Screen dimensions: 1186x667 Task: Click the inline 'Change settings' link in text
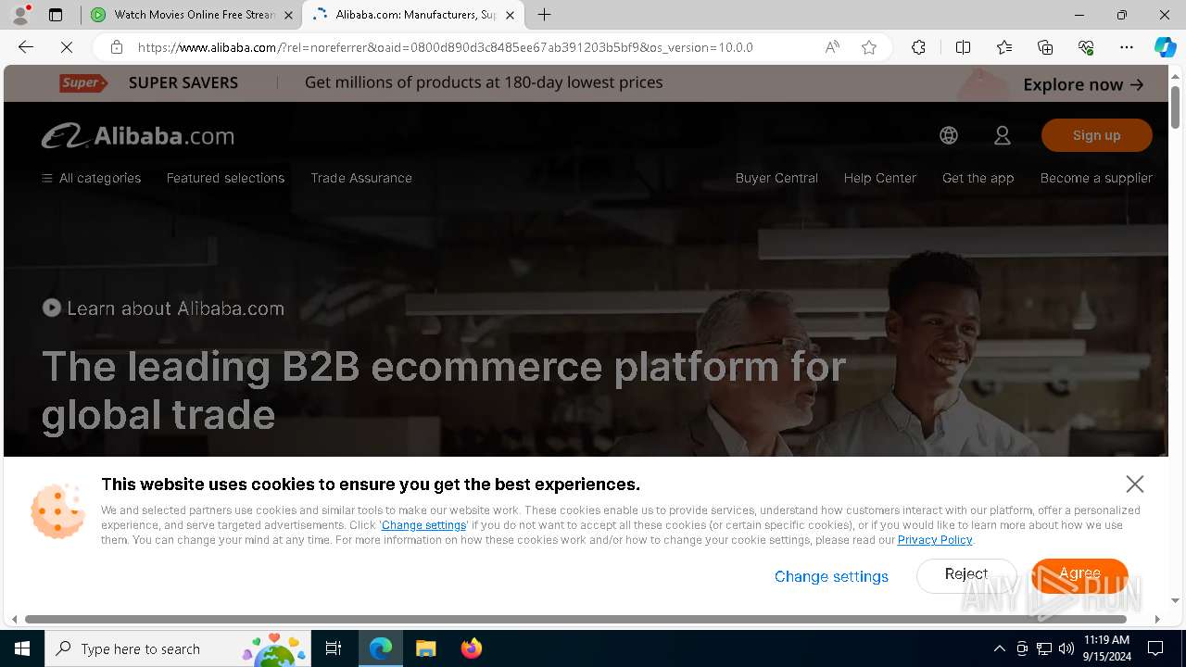click(423, 525)
